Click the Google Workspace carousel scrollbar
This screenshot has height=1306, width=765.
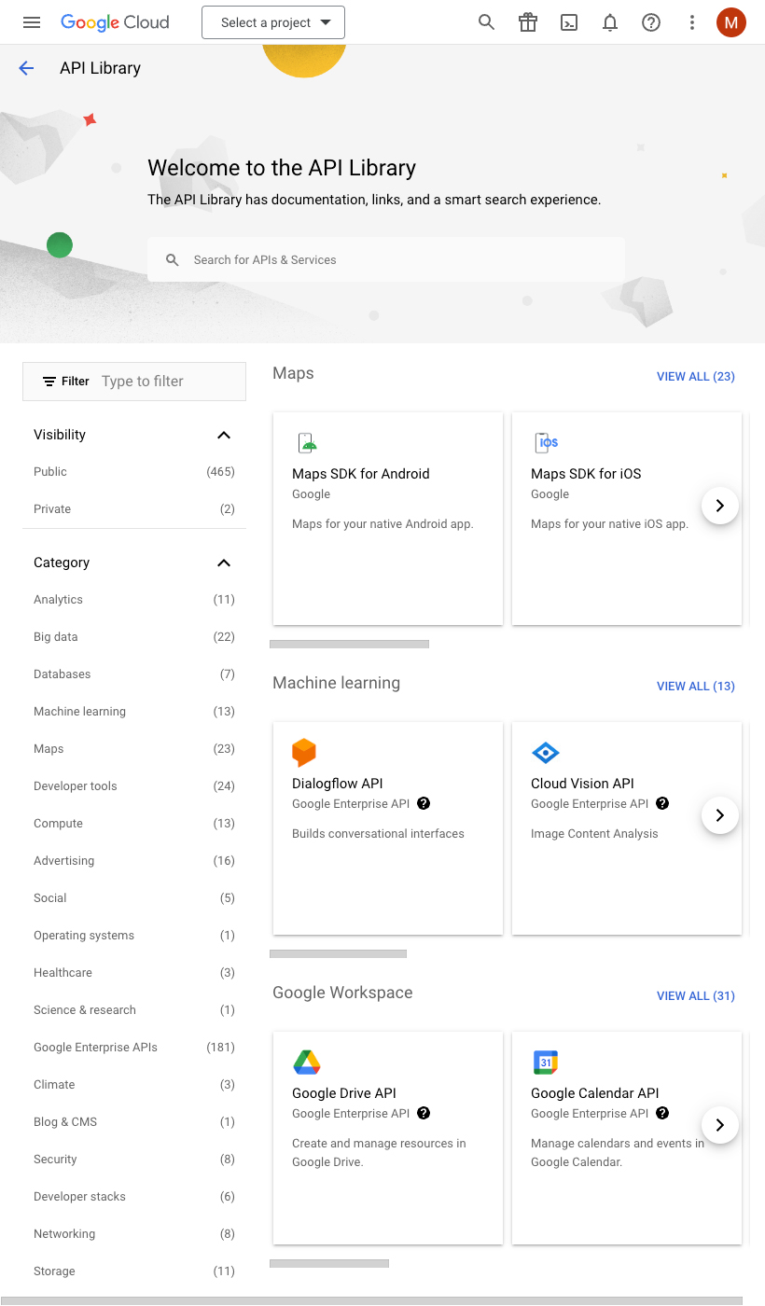[x=329, y=1263]
